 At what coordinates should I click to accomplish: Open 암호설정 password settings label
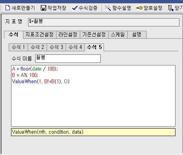(153, 8)
